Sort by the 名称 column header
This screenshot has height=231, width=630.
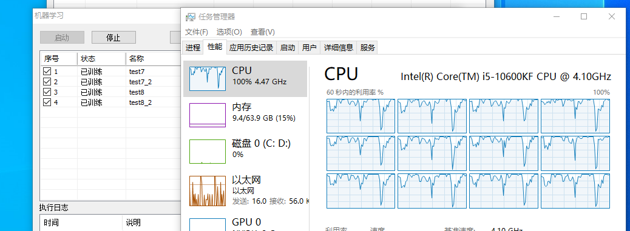153,59
